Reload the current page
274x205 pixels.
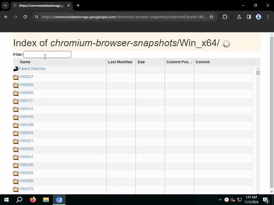click(25, 17)
